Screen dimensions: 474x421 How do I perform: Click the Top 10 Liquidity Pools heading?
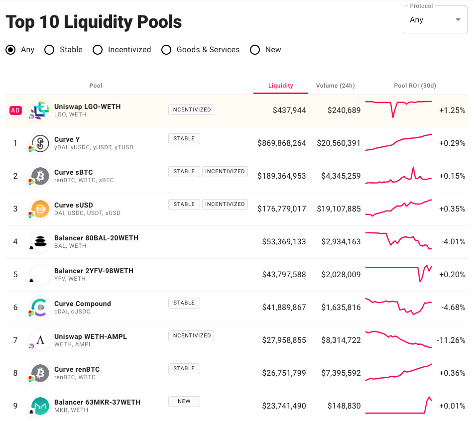pyautogui.click(x=94, y=22)
